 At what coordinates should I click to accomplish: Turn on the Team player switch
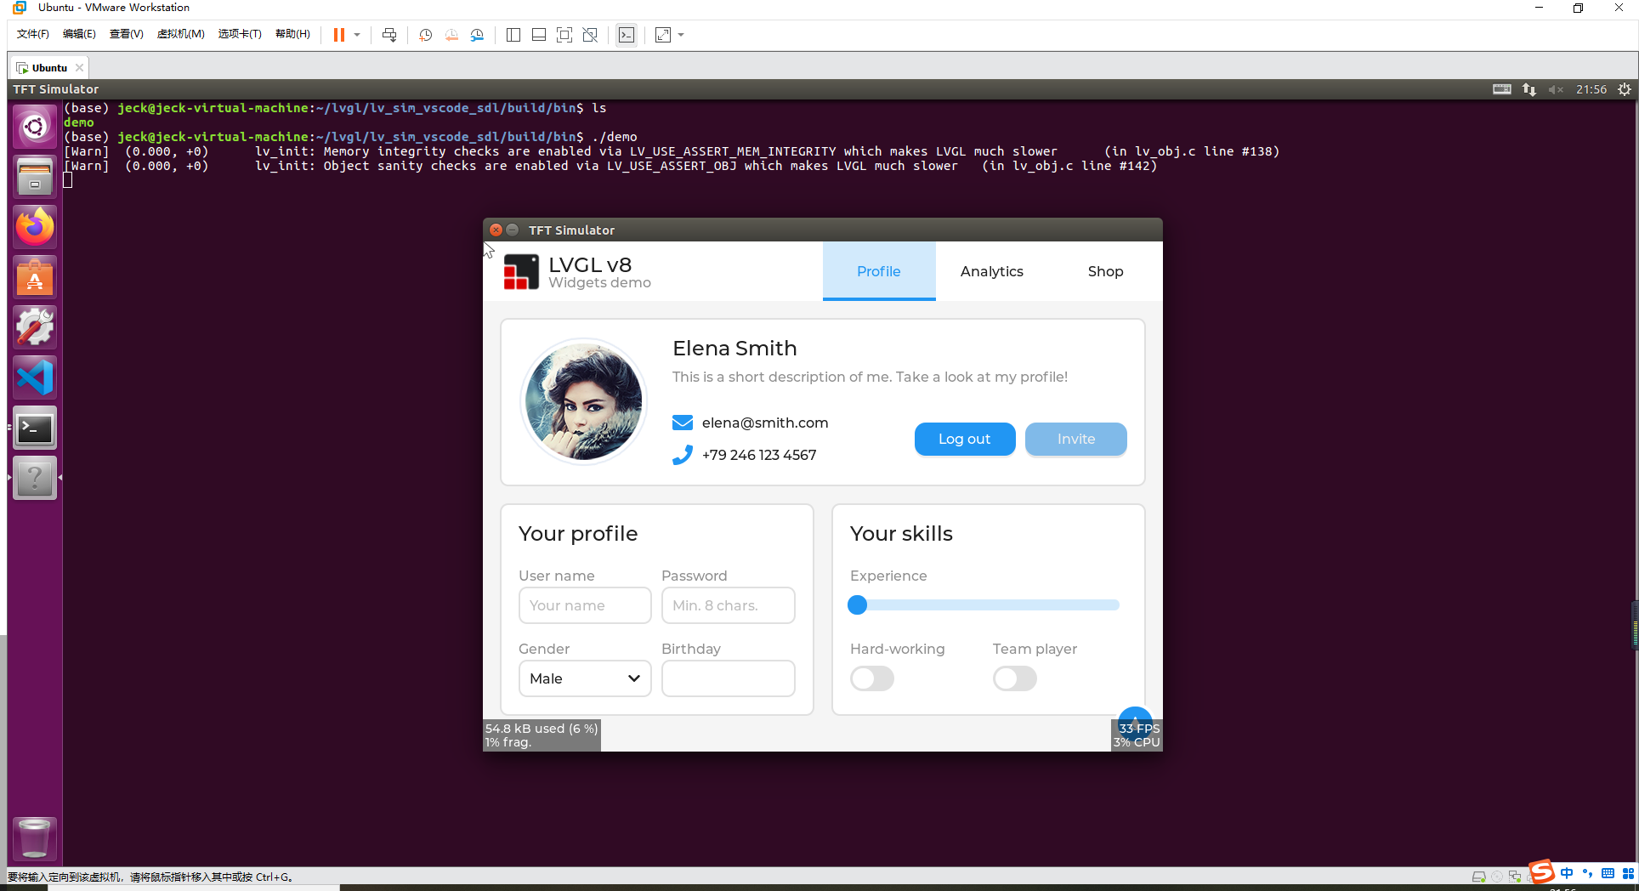[1014, 678]
